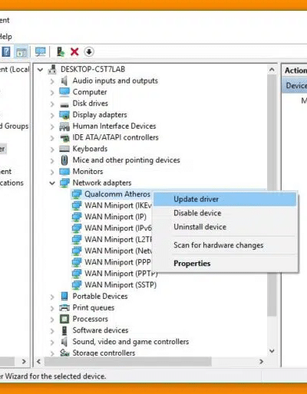Image resolution: width=307 pixels, height=394 pixels.
Task: Expand the Sound, video and game controllers
Action: pyautogui.click(x=52, y=342)
